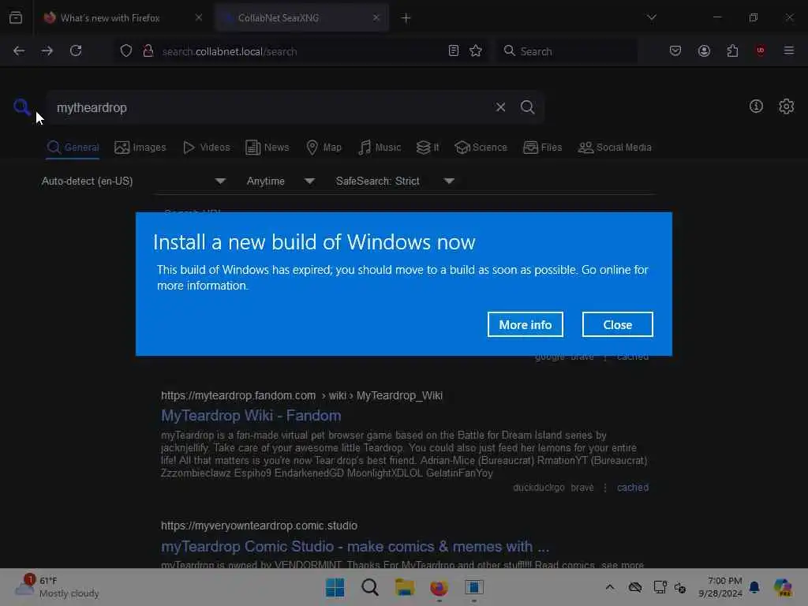Image resolution: width=808 pixels, height=606 pixels.
Task: Open taskbar Search icon
Action: tap(369, 587)
